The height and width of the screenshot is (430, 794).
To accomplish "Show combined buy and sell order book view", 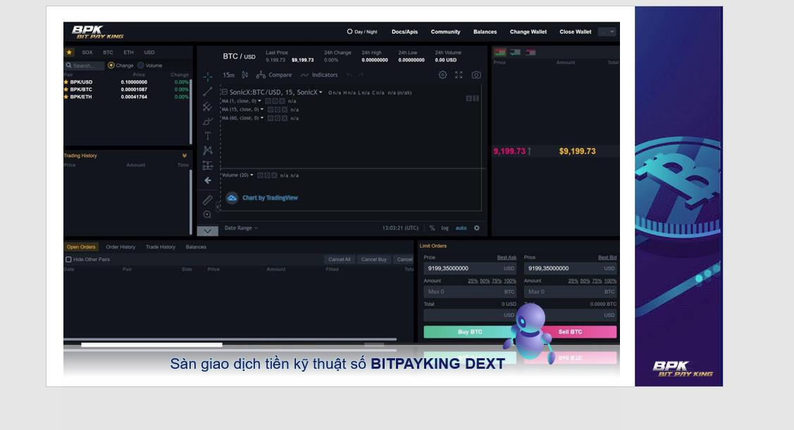I will pyautogui.click(x=500, y=52).
